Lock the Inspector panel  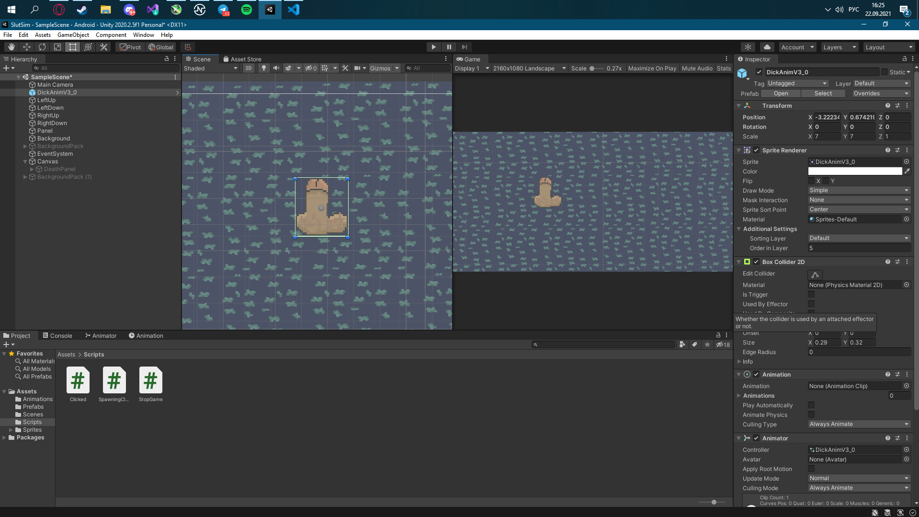coord(905,59)
